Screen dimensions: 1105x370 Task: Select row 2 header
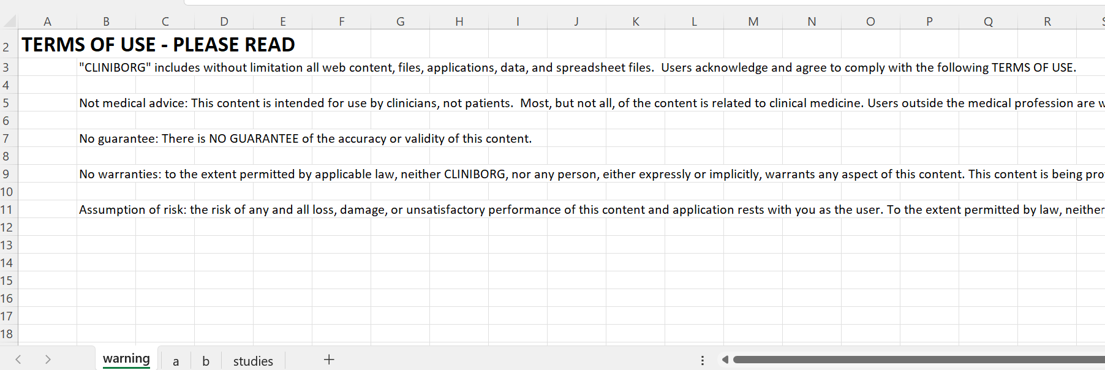pyautogui.click(x=9, y=45)
